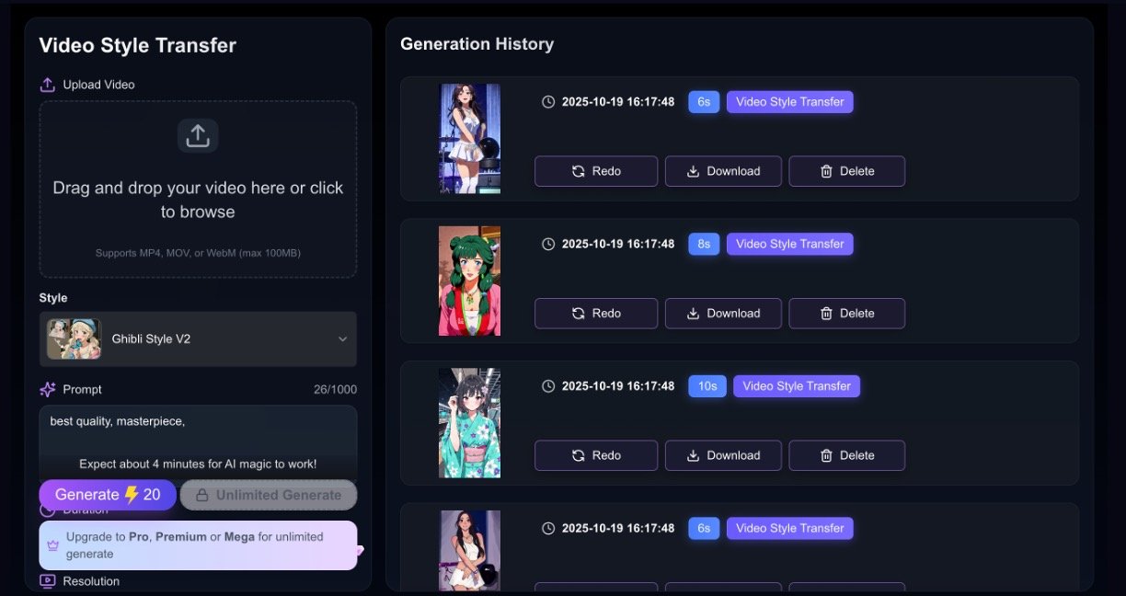
Task: Click the sparkle icon beside Prompt label
Action: [x=48, y=389]
